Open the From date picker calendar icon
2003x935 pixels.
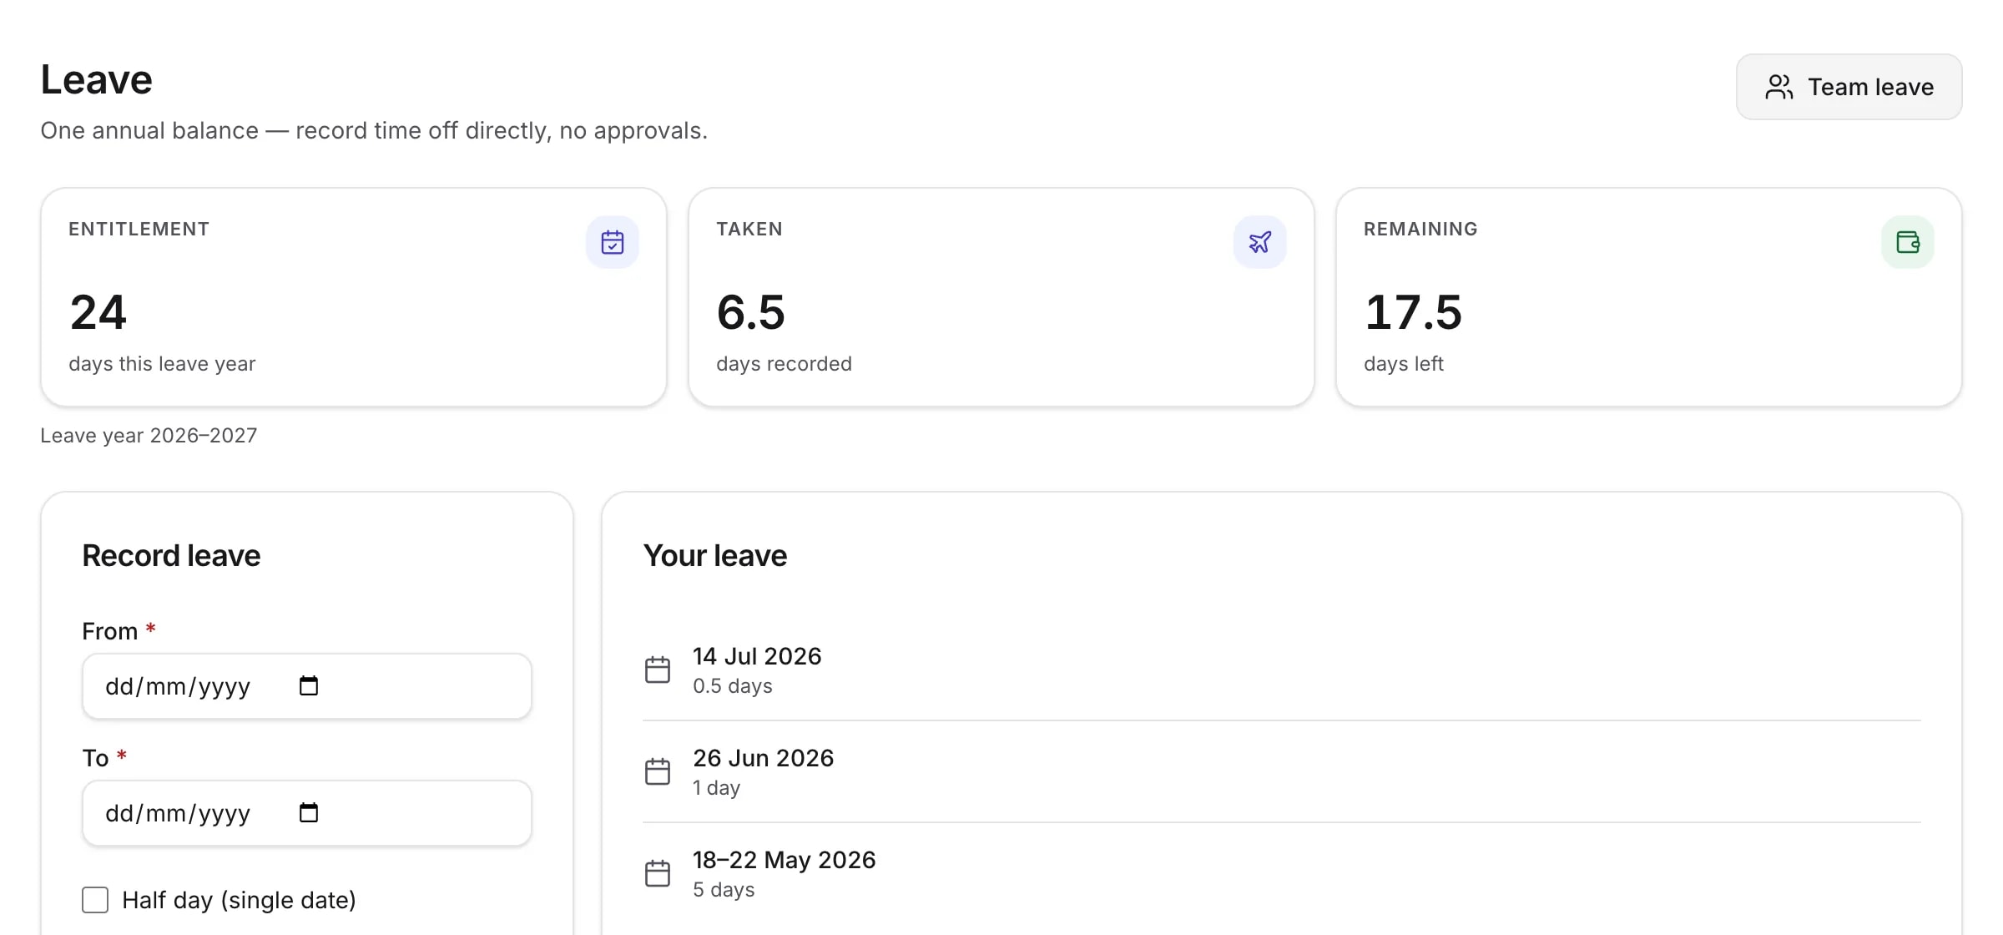[309, 685]
